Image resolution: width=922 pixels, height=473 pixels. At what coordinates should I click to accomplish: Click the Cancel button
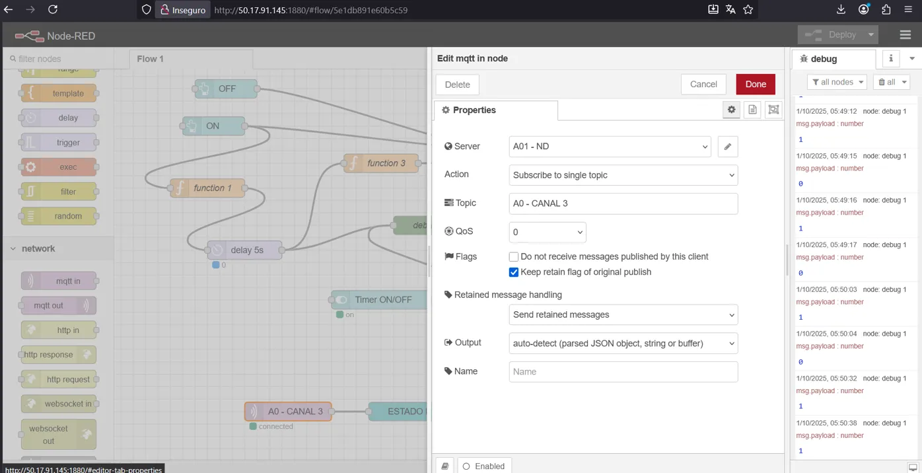pos(703,85)
